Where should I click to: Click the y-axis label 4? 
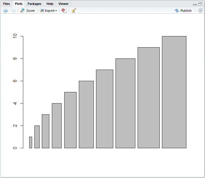coord(15,103)
